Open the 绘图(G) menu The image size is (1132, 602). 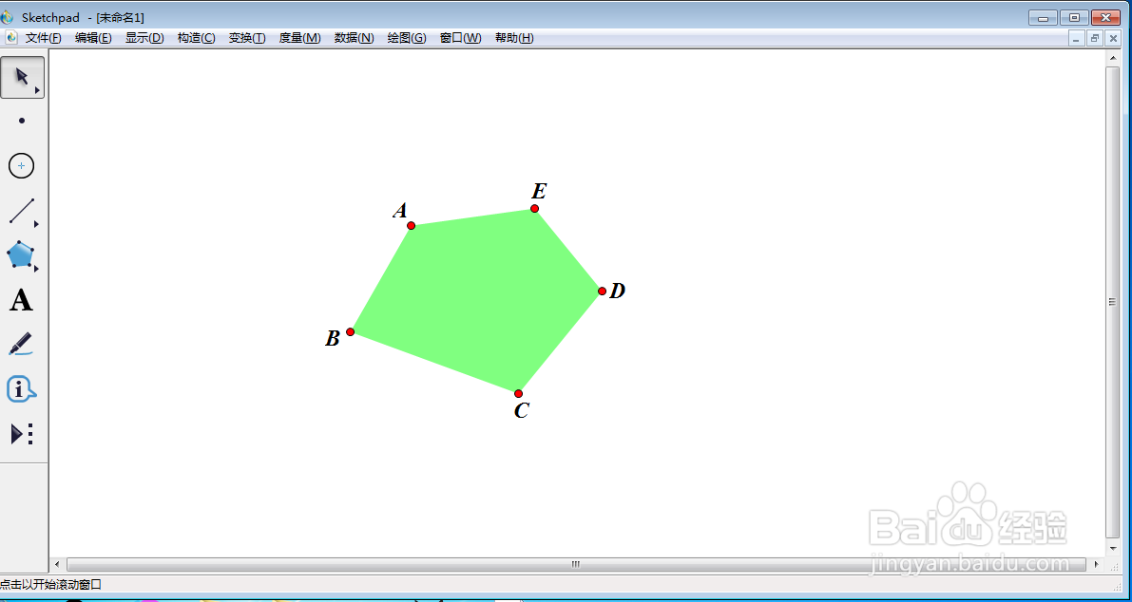(x=407, y=38)
